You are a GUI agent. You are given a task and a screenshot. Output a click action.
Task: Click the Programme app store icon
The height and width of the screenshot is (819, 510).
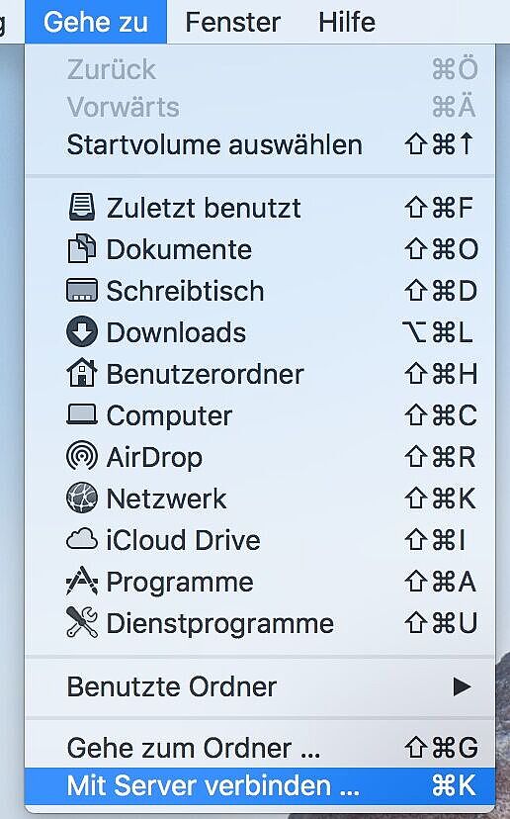[x=82, y=581]
